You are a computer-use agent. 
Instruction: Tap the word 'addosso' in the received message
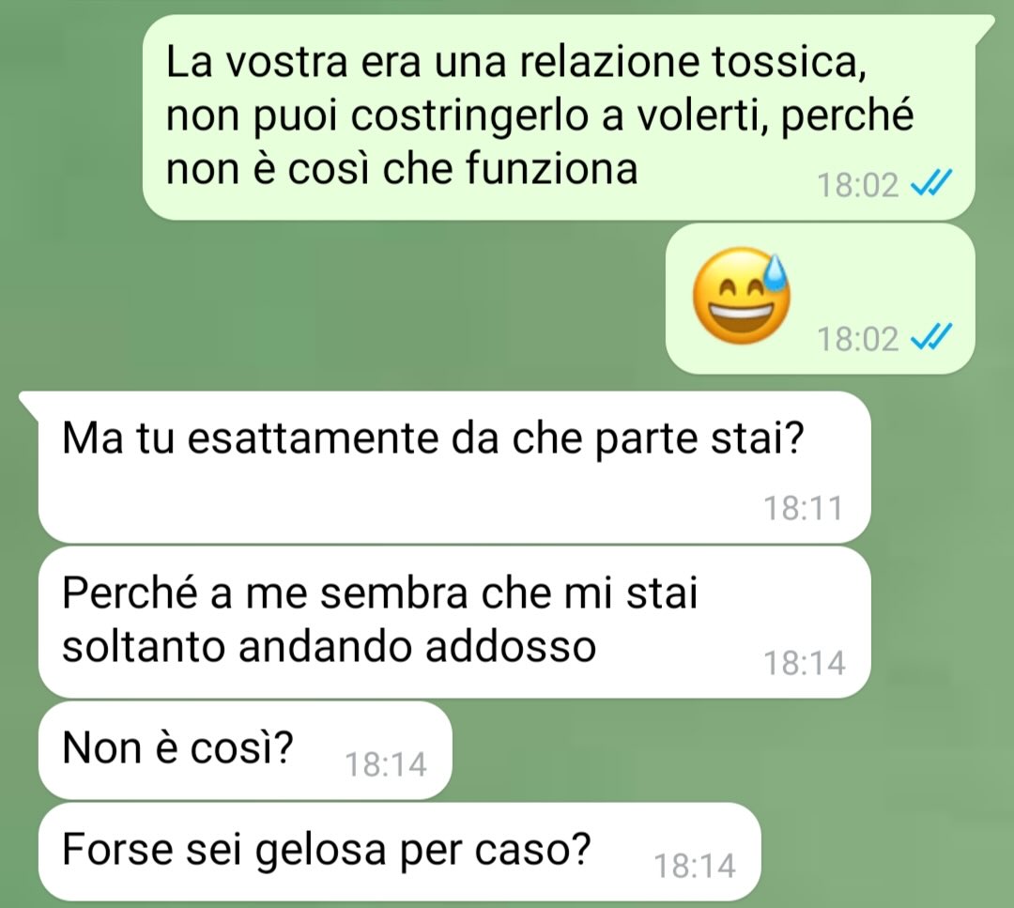(510, 646)
